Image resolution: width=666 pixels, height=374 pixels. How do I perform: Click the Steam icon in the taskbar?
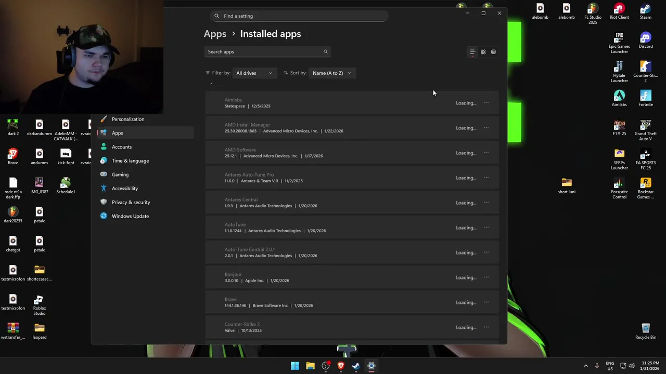tap(356, 366)
